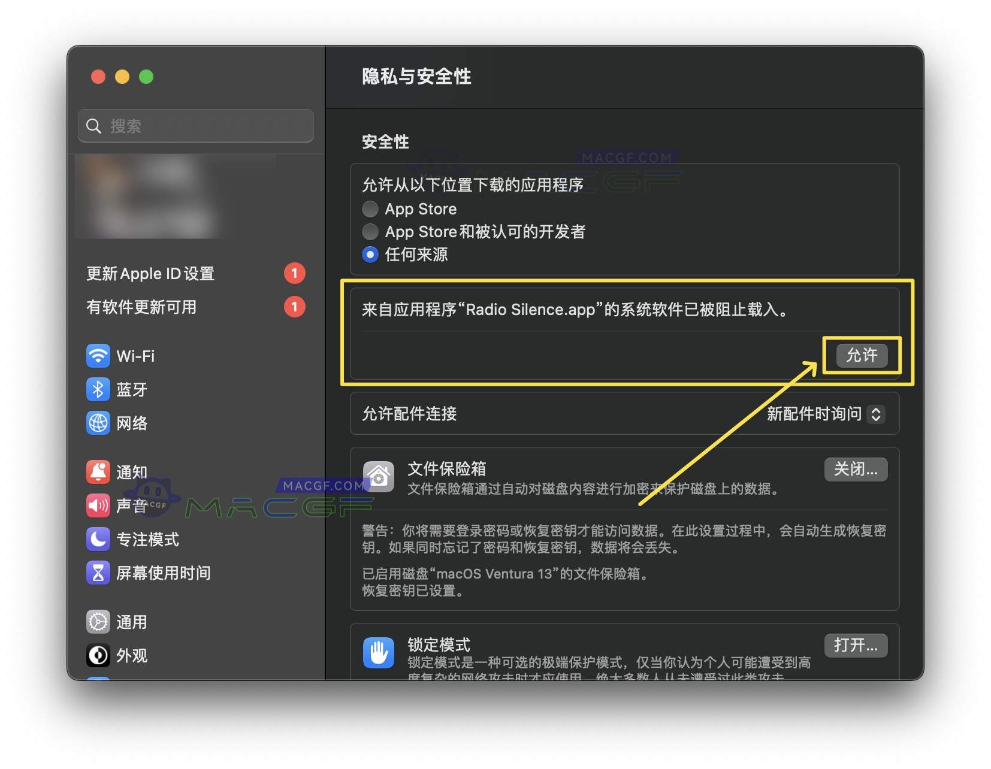Open Bluetooth settings via its icon
The image size is (991, 769).
(98, 389)
